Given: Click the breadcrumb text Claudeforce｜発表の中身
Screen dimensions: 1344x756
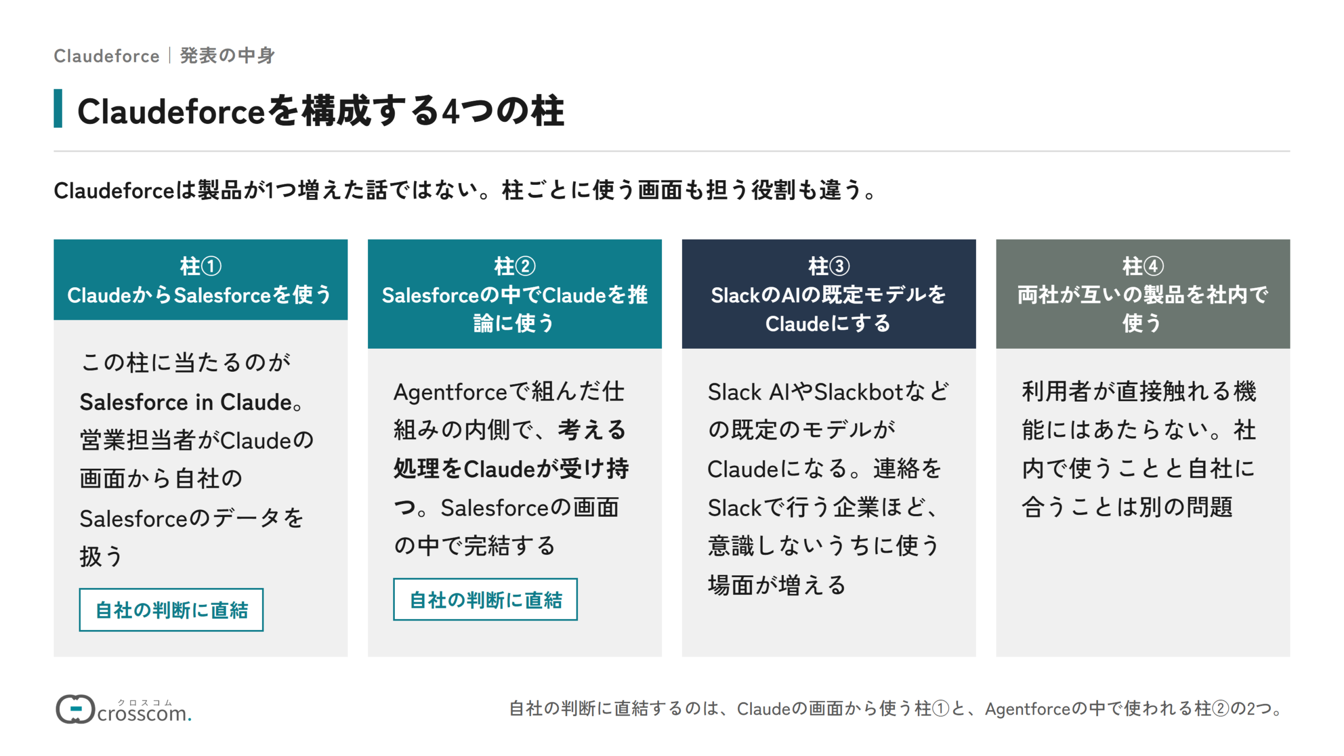Looking at the screenshot, I should pyautogui.click(x=164, y=55).
